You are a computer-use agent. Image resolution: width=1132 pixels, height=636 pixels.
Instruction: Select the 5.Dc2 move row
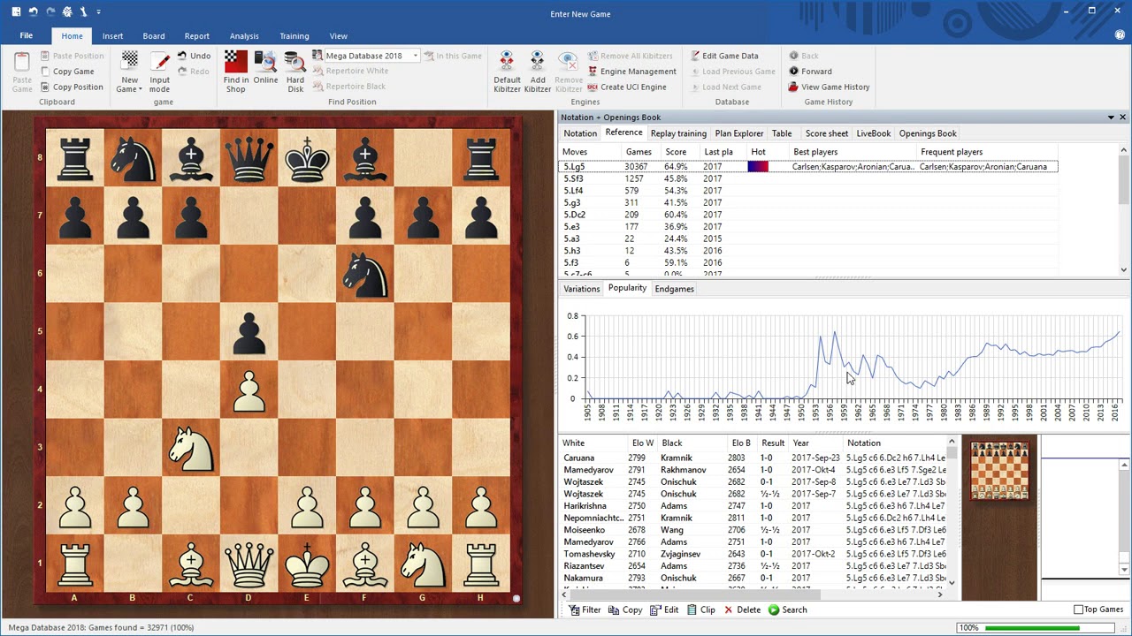coord(808,215)
